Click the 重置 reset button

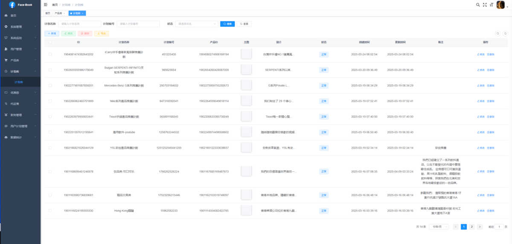[x=244, y=24]
